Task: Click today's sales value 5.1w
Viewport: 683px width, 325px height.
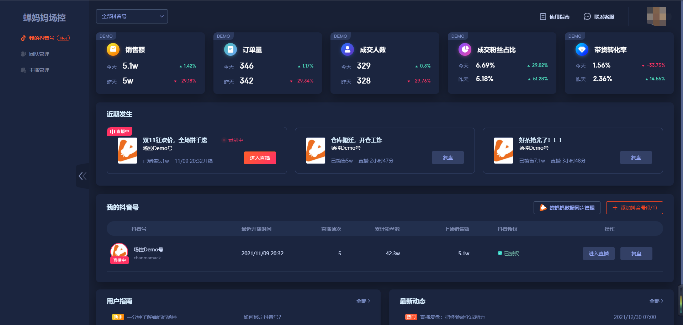Action: point(130,66)
